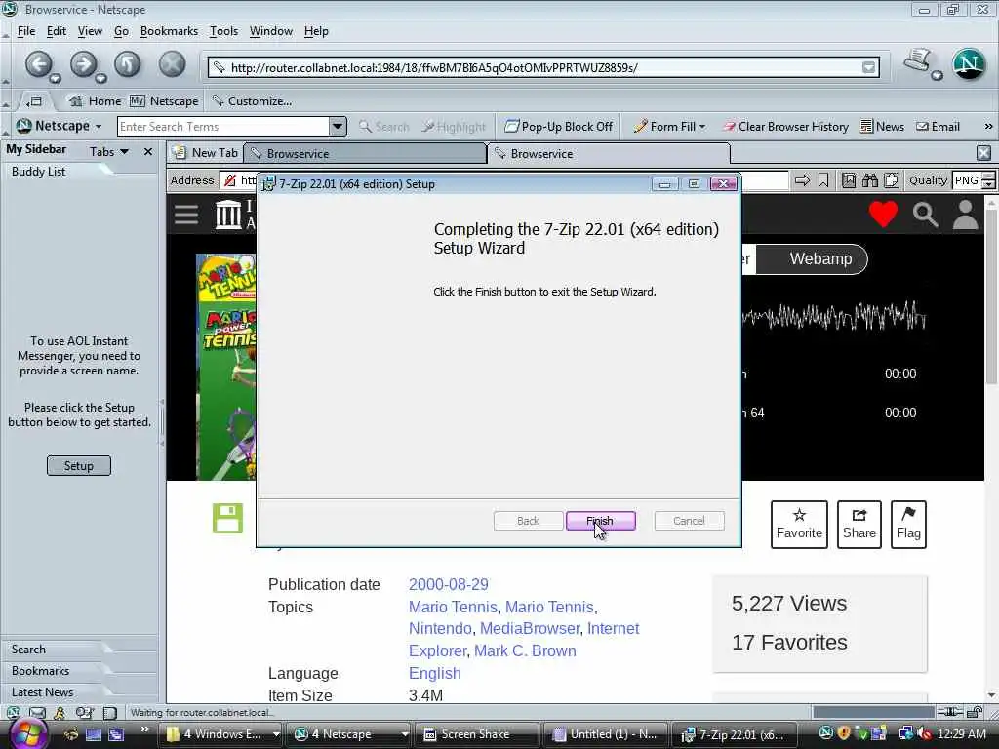999x749 pixels.
Task: Click the Favorite star button
Action: pos(799,525)
